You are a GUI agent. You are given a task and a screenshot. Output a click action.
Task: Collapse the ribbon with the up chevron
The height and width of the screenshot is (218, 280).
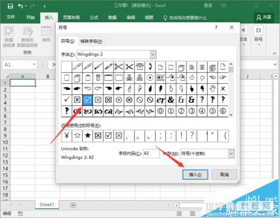click(274, 53)
